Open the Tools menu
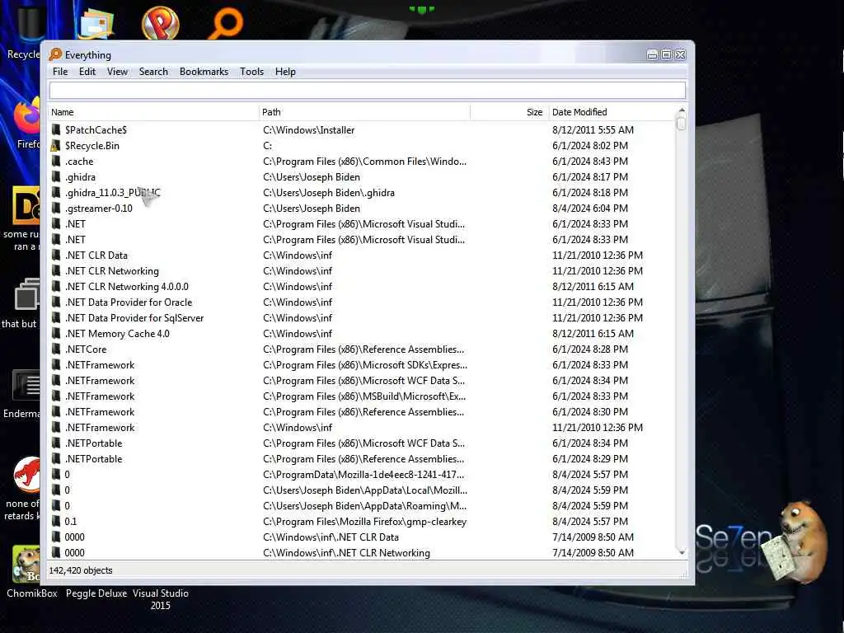 (x=252, y=72)
